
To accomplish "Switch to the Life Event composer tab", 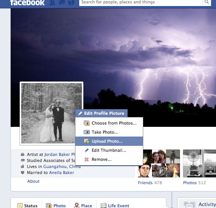I will (115, 205).
